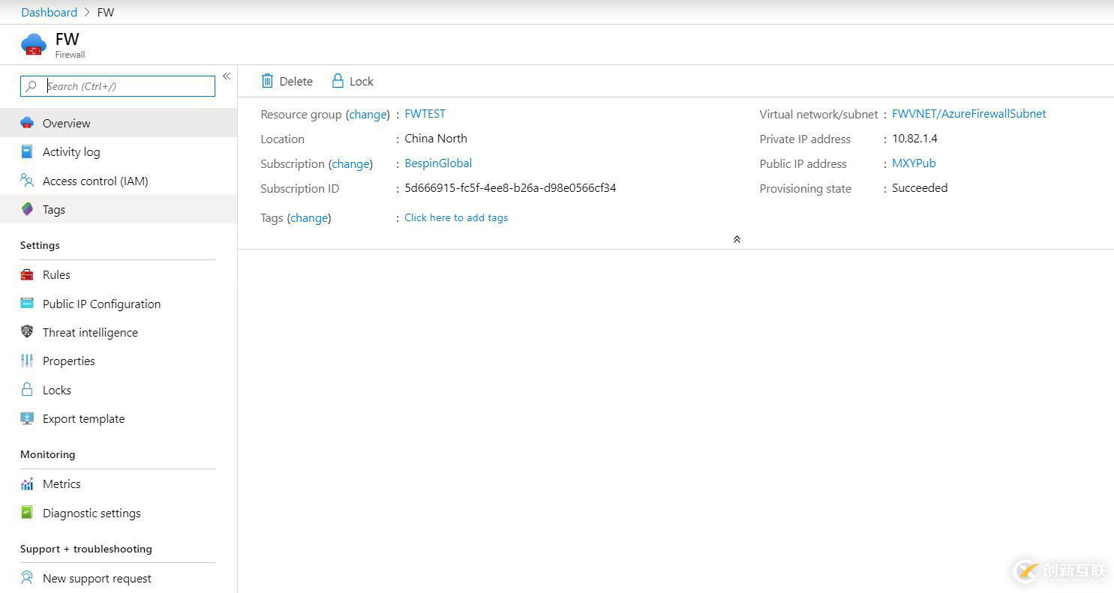This screenshot has height=593, width=1114.
Task: Select the Tags section
Action: coord(53,209)
